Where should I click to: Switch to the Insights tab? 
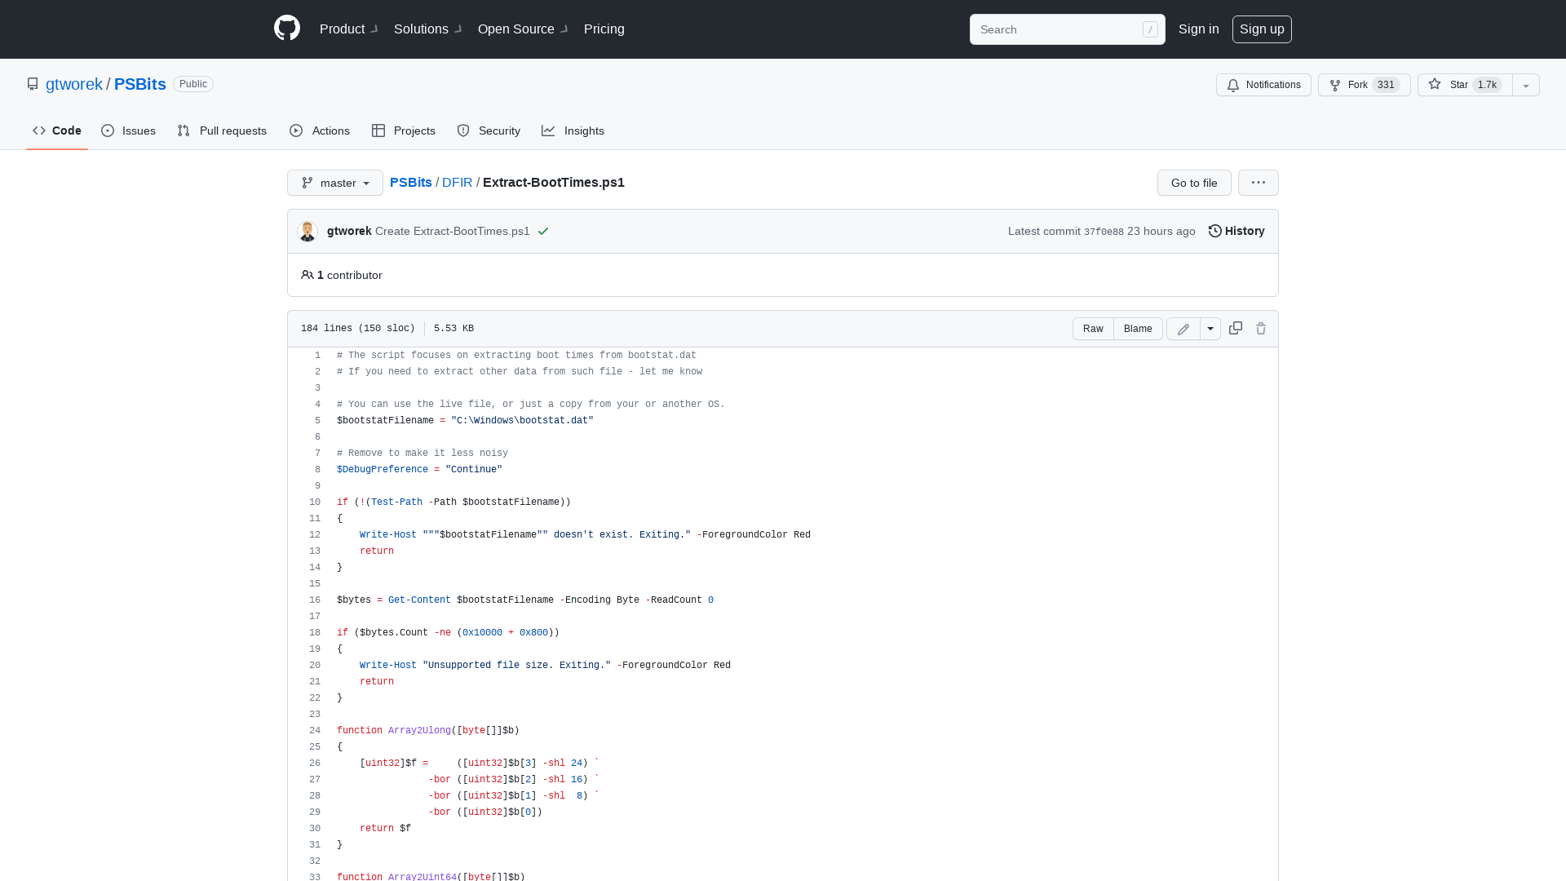point(573,131)
